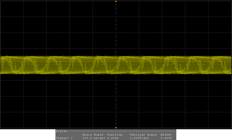232x140 pixels.
Task: Click the empty top-left graticule grid cell
Action: 12,8
